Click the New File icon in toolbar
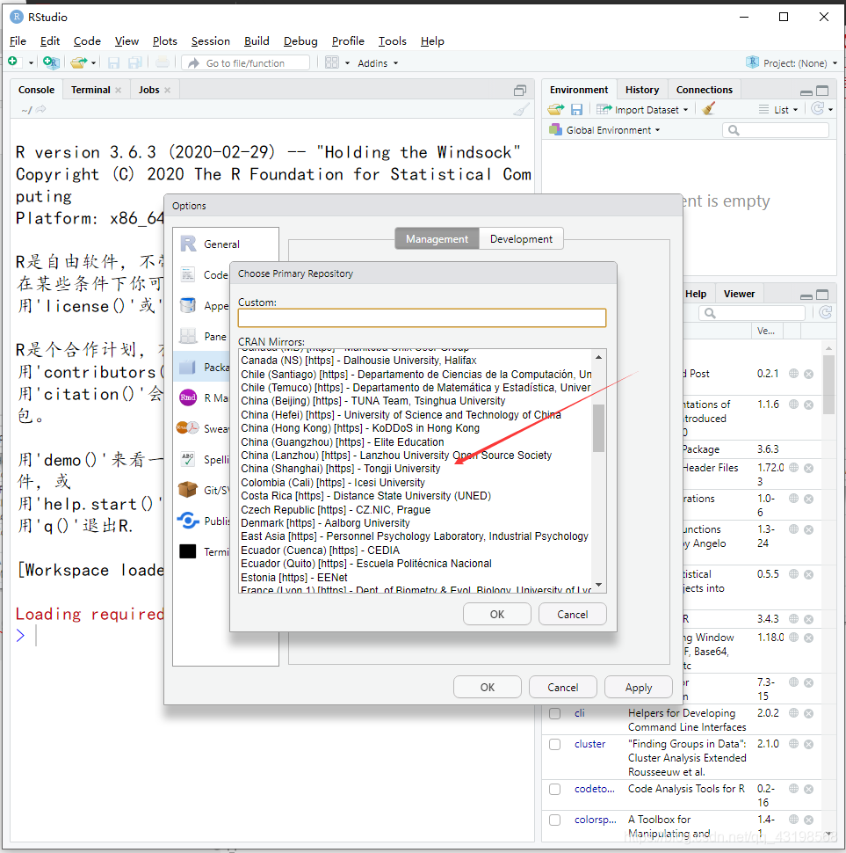 [13, 62]
